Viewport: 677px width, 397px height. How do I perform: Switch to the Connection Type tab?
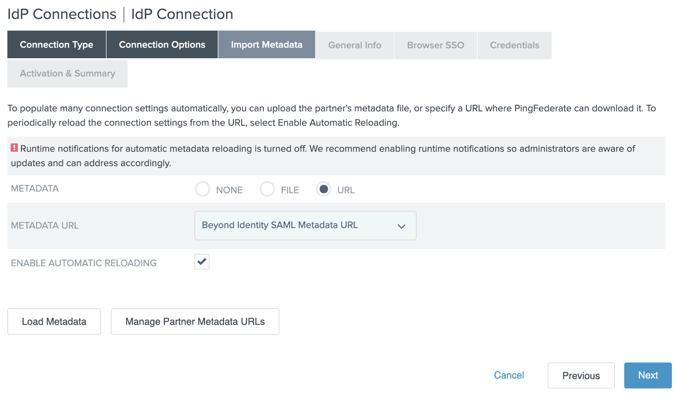point(56,45)
